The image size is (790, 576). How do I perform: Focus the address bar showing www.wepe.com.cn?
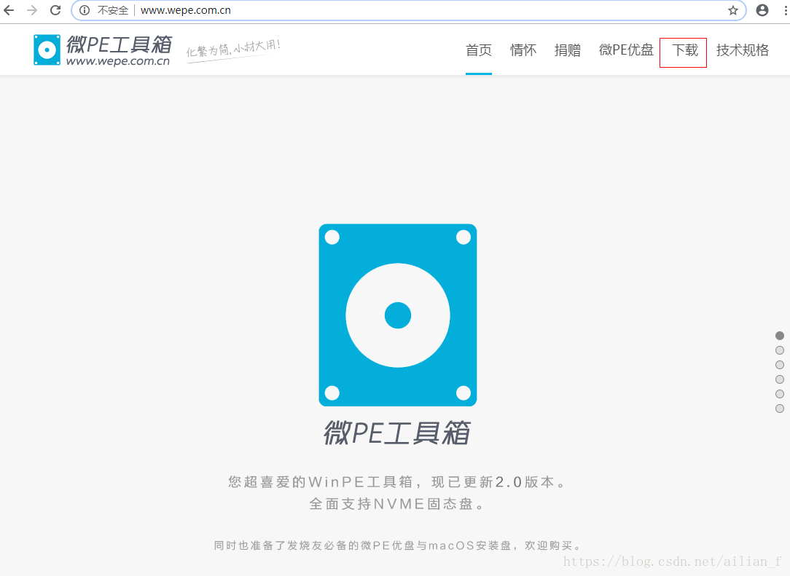tap(408, 10)
